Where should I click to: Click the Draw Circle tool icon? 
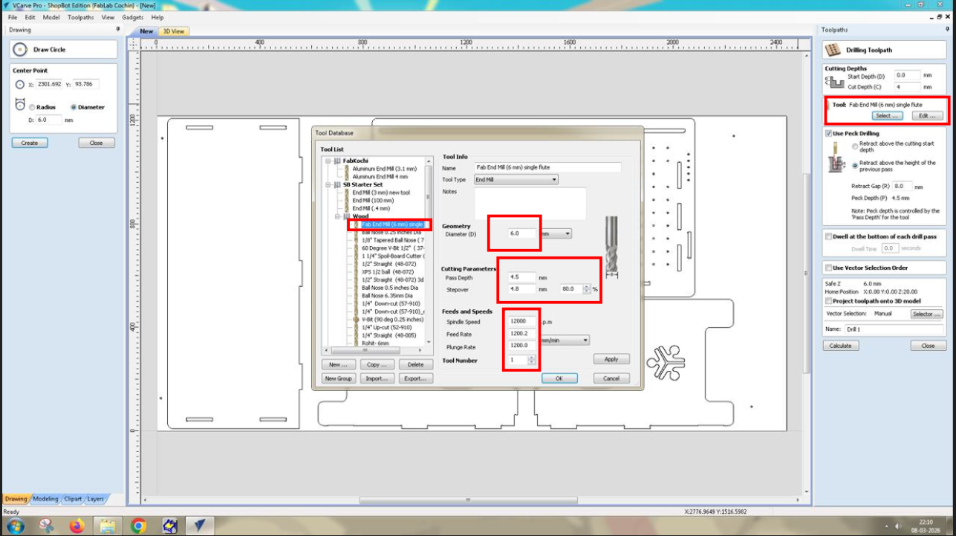coord(20,49)
